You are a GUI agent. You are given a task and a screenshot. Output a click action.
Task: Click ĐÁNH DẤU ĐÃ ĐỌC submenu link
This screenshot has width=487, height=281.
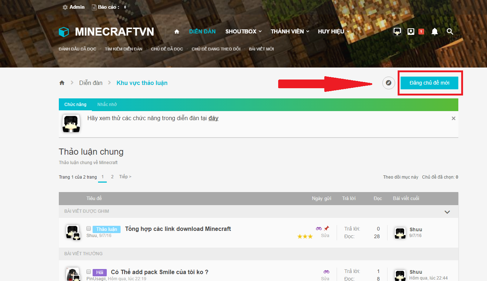77,49
